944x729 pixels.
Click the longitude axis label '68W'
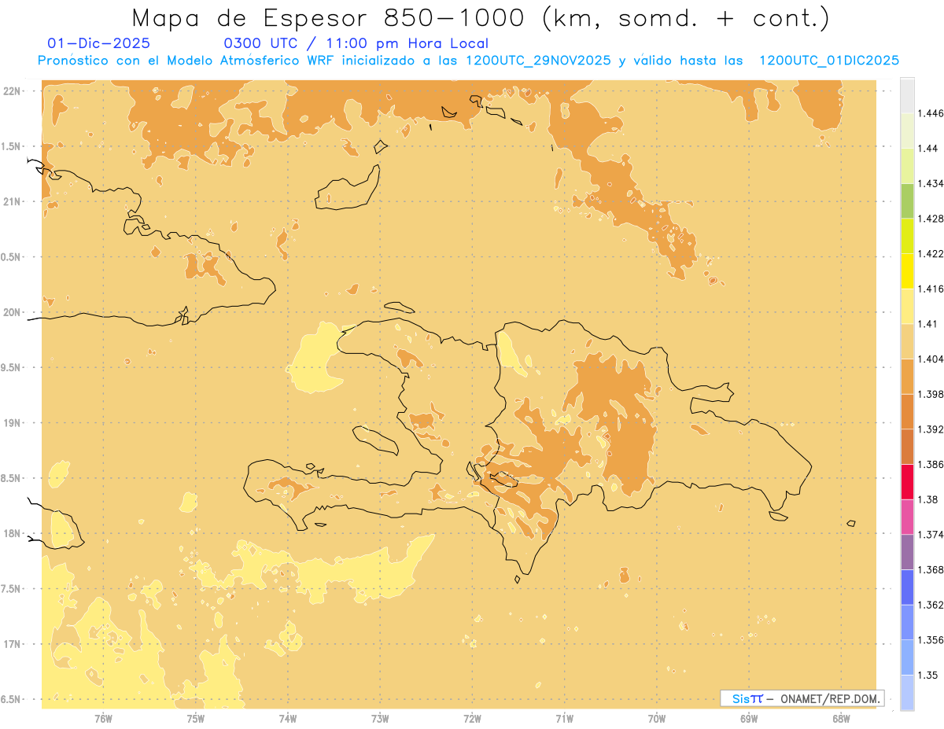(x=841, y=719)
